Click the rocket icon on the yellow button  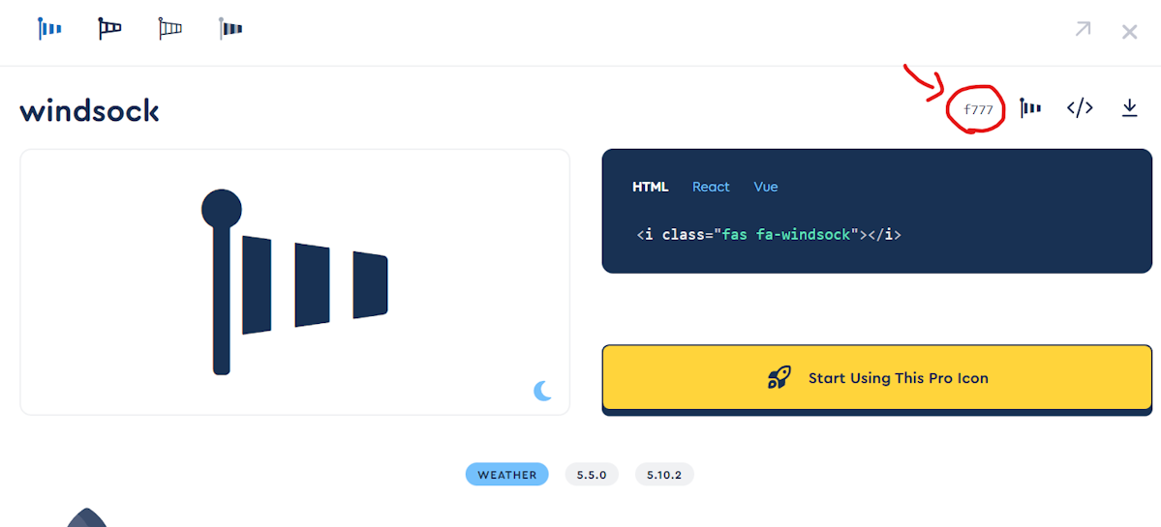[779, 378]
